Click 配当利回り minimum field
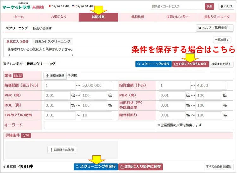This screenshot has width=237, height=173. click(x=172, y=115)
